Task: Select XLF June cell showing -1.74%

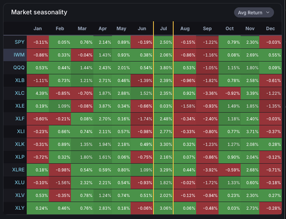Action: [142, 119]
